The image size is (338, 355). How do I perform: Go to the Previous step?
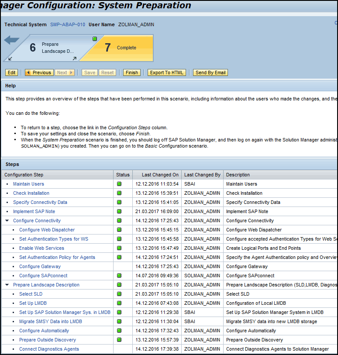click(x=39, y=73)
